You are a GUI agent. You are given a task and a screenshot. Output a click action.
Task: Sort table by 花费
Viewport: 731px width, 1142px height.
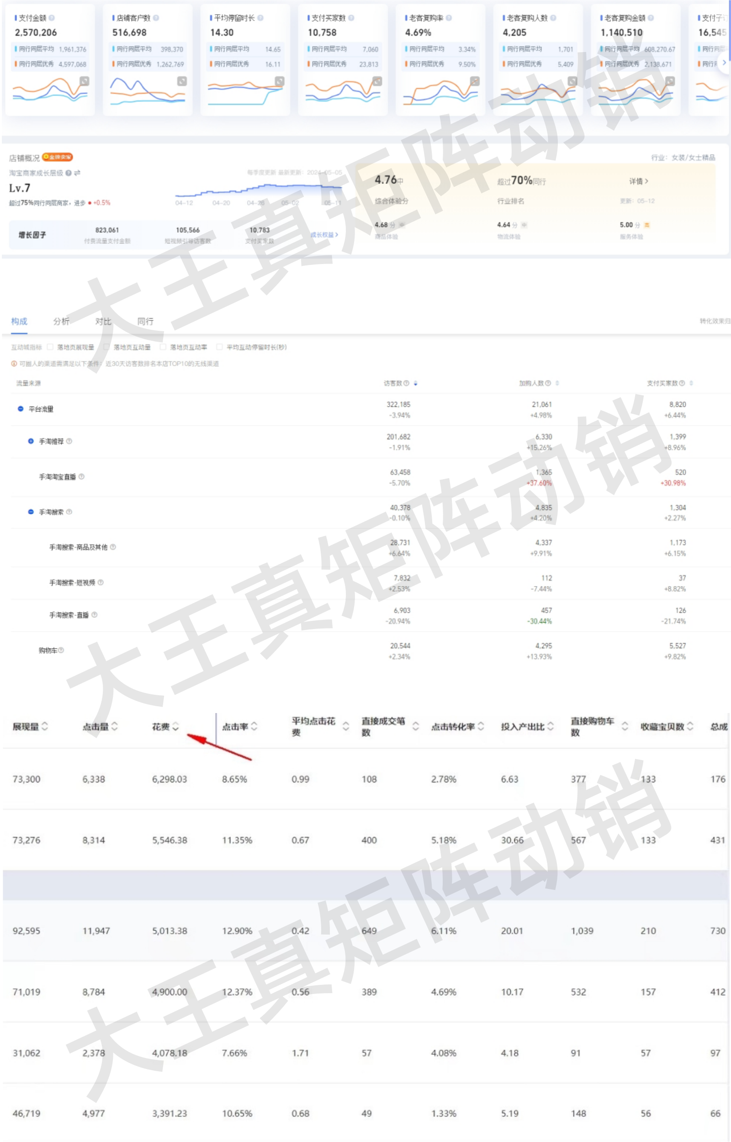pos(175,726)
